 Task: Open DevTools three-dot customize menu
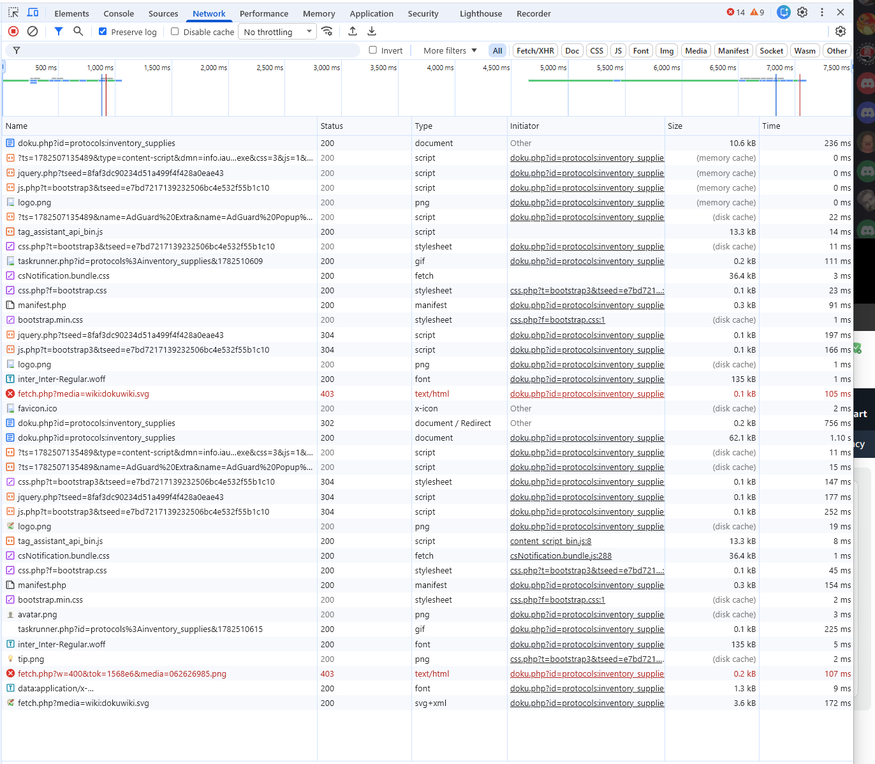pyautogui.click(x=822, y=12)
